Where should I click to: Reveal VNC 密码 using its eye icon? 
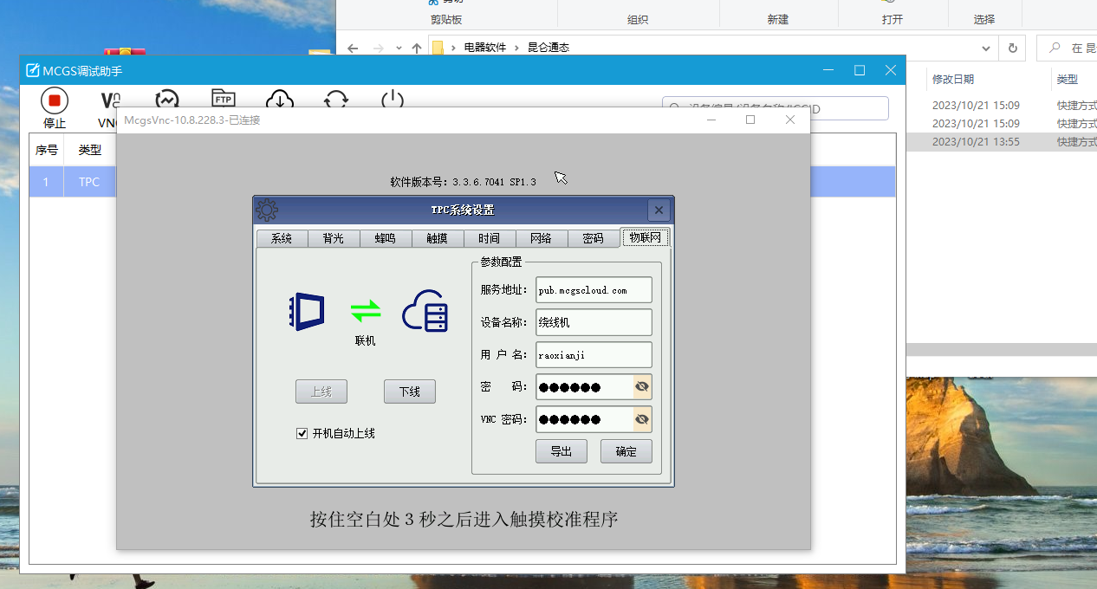642,420
